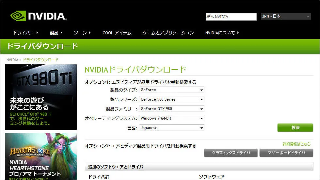Click the arrow beside ドライバー menu
Screen dimensions: 320x180
point(37,33)
